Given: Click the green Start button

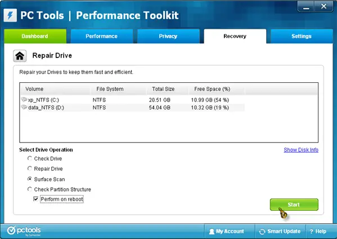Looking at the screenshot, I should (x=294, y=205).
